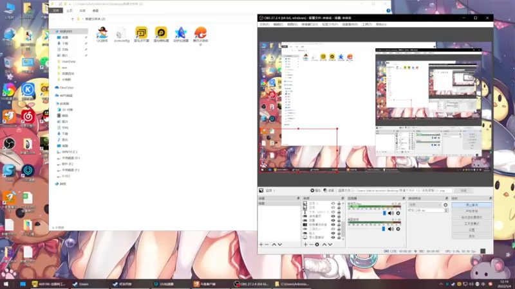515x289 pixels.
Task: Mute the 麦克风/Aux speaker icon
Action: [391, 213]
